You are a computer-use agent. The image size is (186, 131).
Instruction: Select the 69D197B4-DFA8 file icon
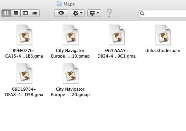point(24,73)
